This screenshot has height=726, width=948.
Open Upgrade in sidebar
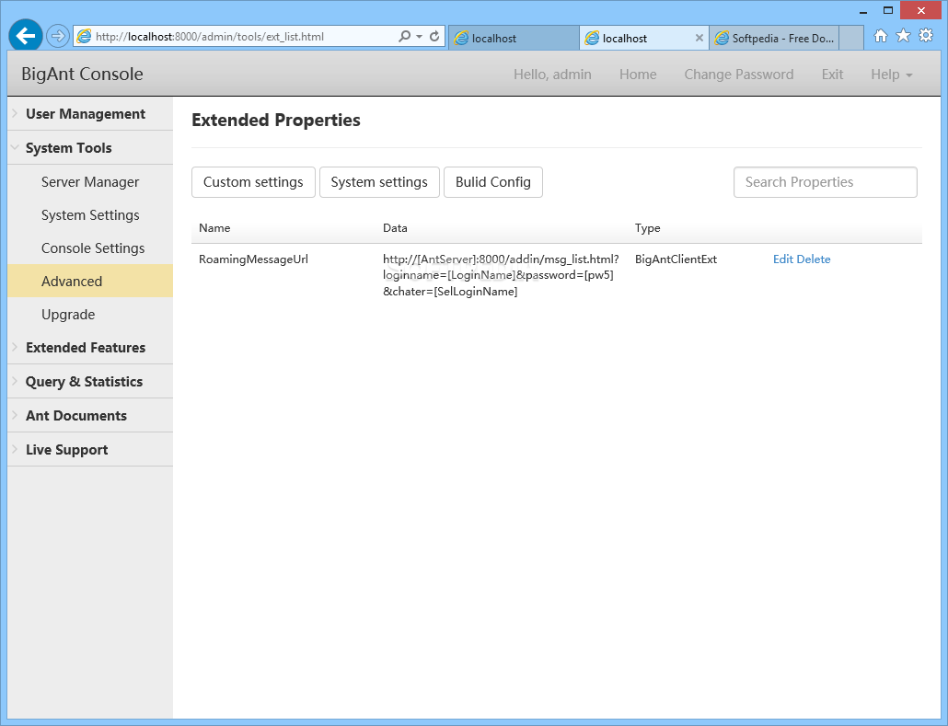[90, 315]
